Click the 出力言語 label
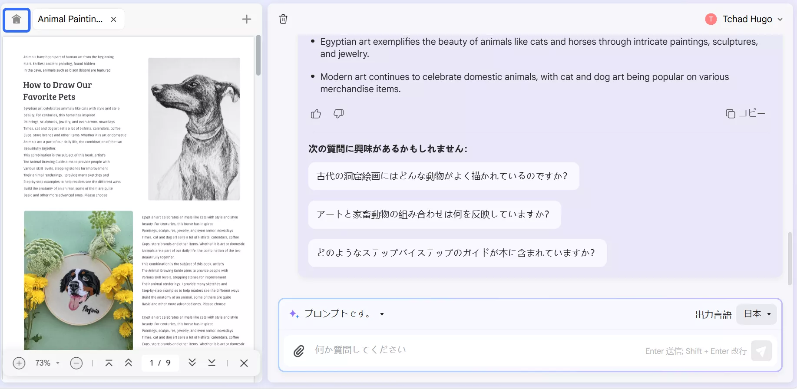Viewport: 797px width, 389px height. click(x=714, y=315)
